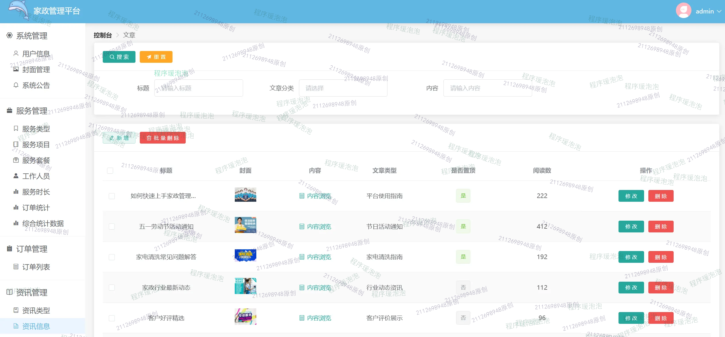Check the box for 五一劳动节活动通知 row

click(x=112, y=227)
